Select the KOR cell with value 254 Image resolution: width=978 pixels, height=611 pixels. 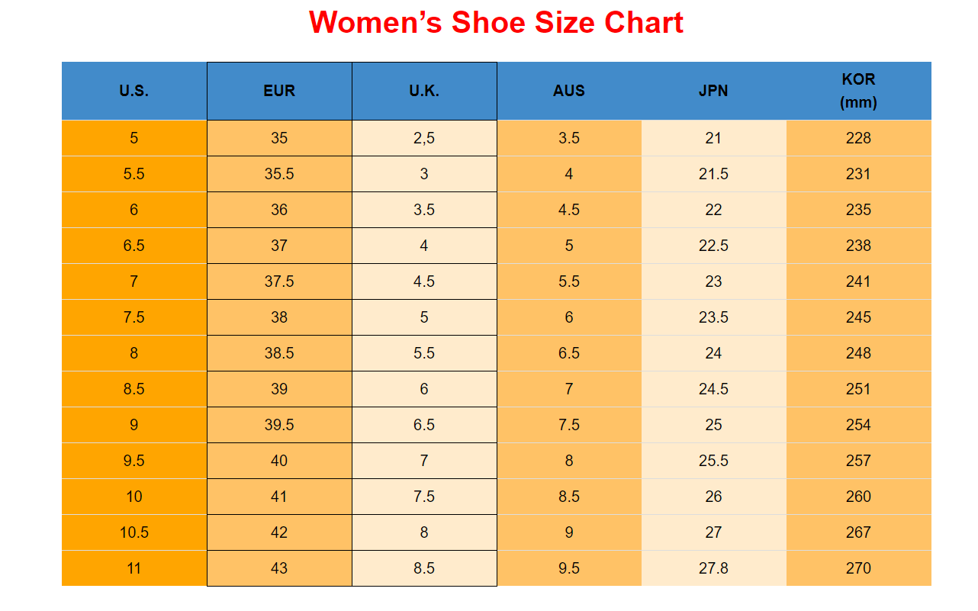pyautogui.click(x=858, y=425)
